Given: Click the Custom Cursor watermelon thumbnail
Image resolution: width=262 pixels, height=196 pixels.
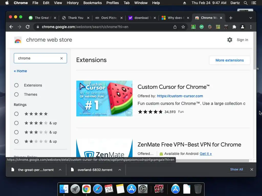Looking at the screenshot, I should pyautogui.click(x=104, y=99).
